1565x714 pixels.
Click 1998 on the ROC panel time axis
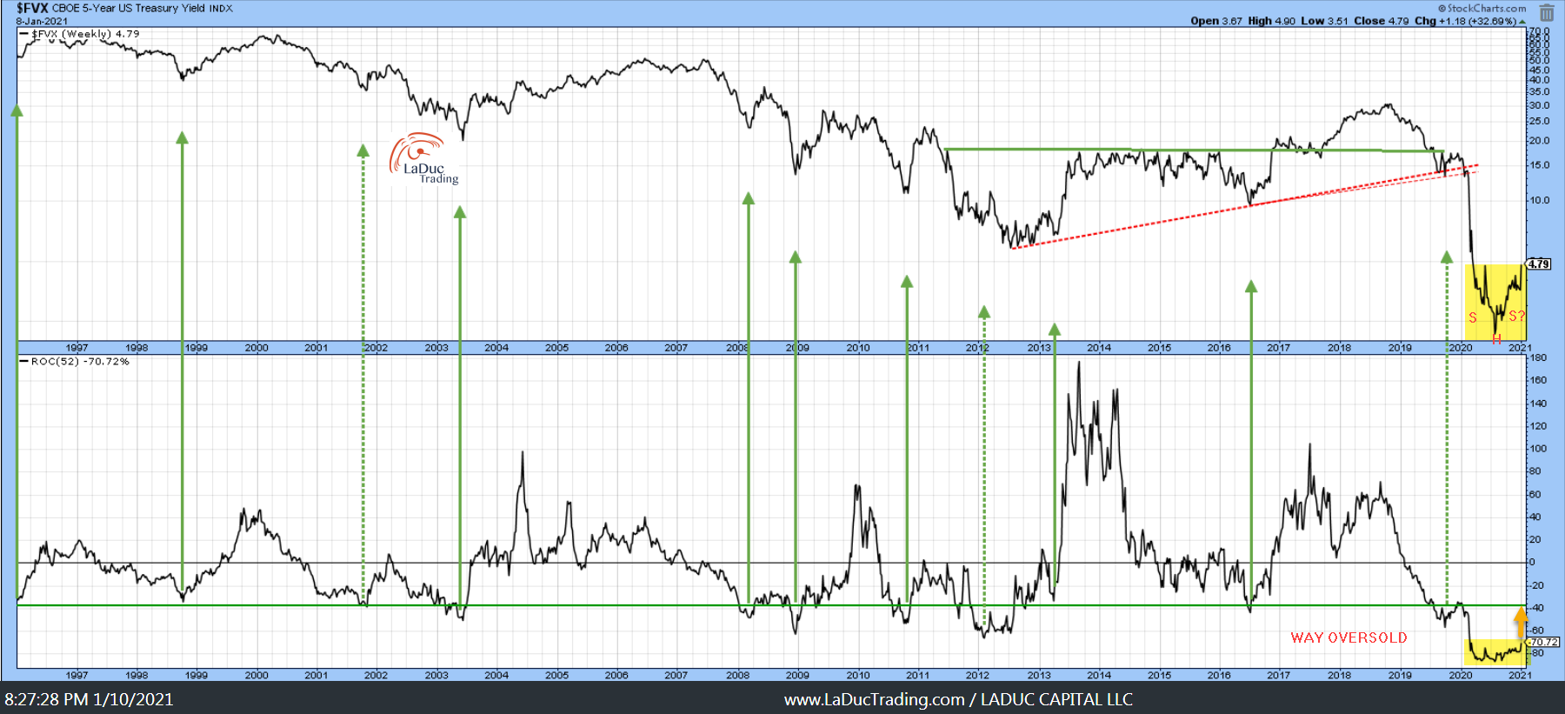point(137,675)
